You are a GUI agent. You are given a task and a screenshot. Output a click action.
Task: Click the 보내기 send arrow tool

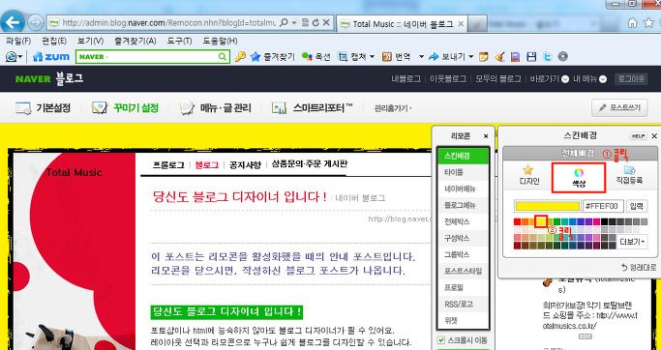pyautogui.click(x=447, y=56)
